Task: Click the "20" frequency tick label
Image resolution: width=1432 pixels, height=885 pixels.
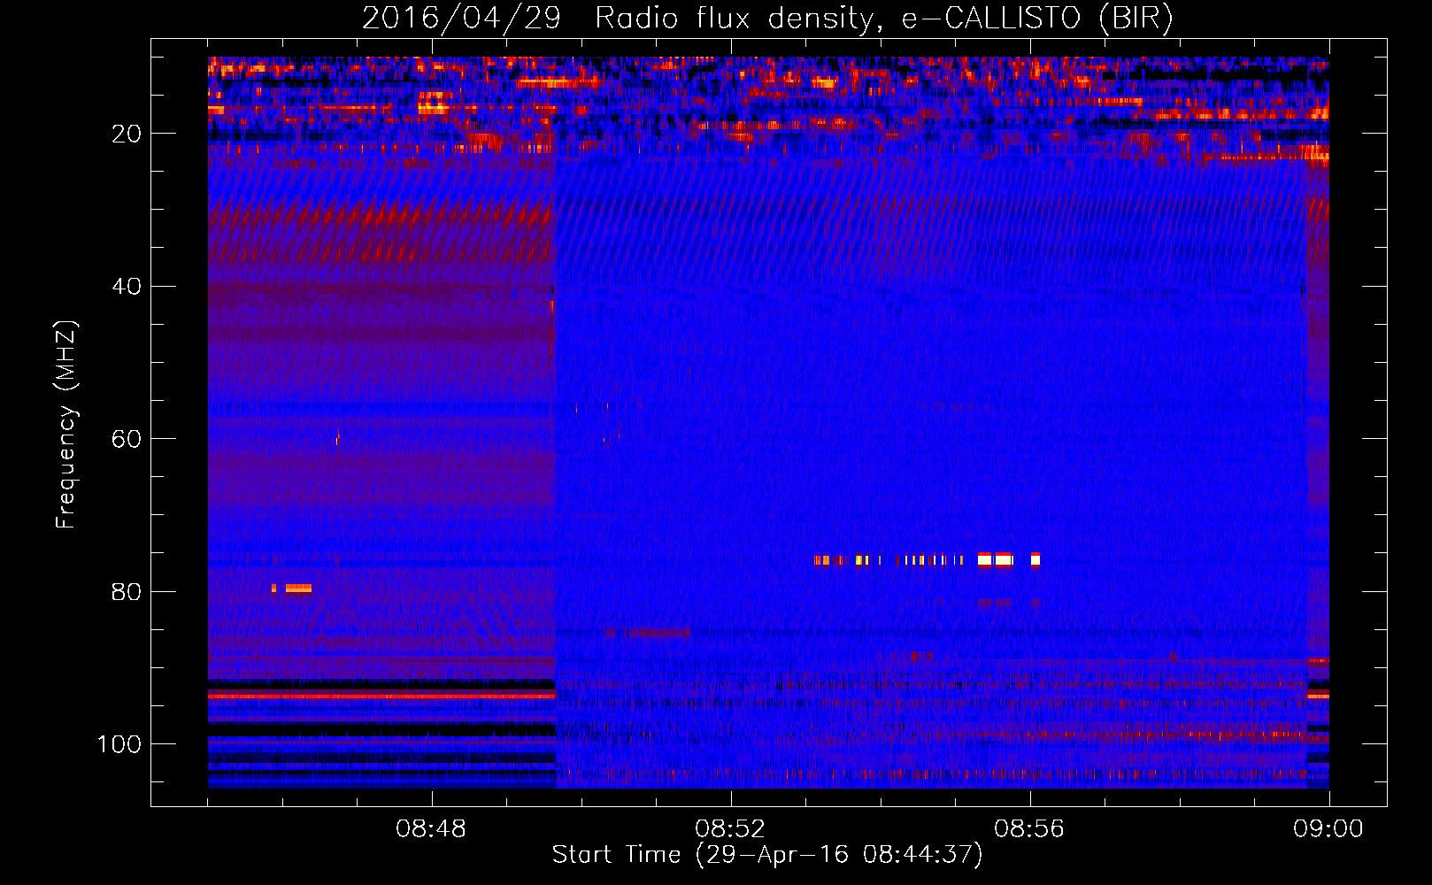Action: click(x=127, y=134)
